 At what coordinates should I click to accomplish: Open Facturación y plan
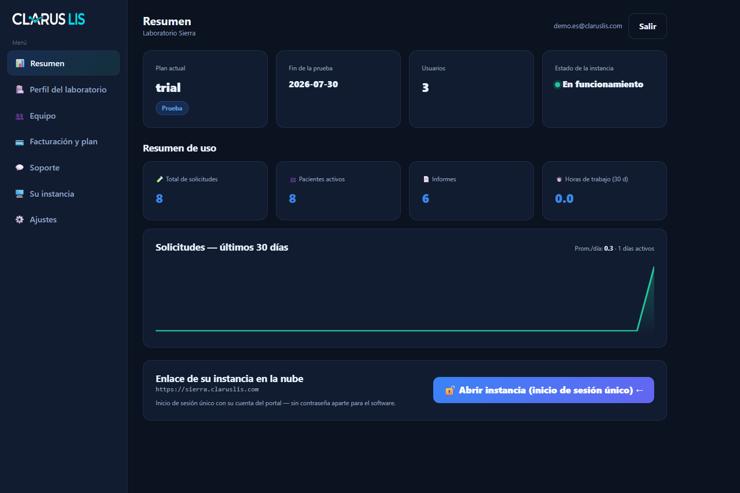coord(63,141)
